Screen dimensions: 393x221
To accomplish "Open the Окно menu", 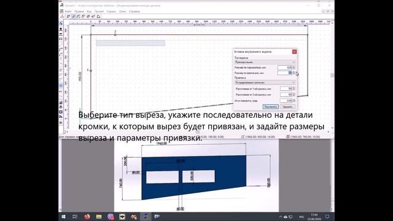I will pyautogui.click(x=122, y=12).
